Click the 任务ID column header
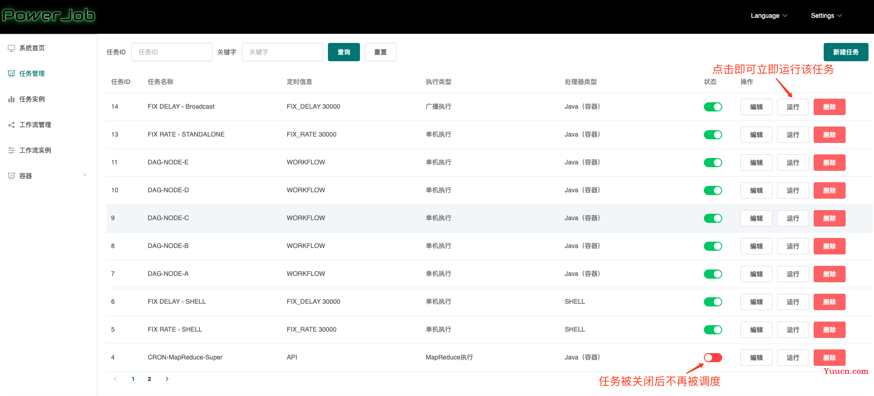The image size is (874, 396). [x=121, y=82]
